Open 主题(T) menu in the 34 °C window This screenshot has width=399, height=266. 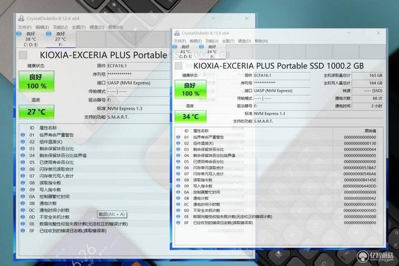[x=228, y=41]
